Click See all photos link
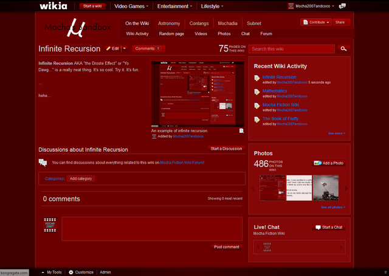 [333, 207]
